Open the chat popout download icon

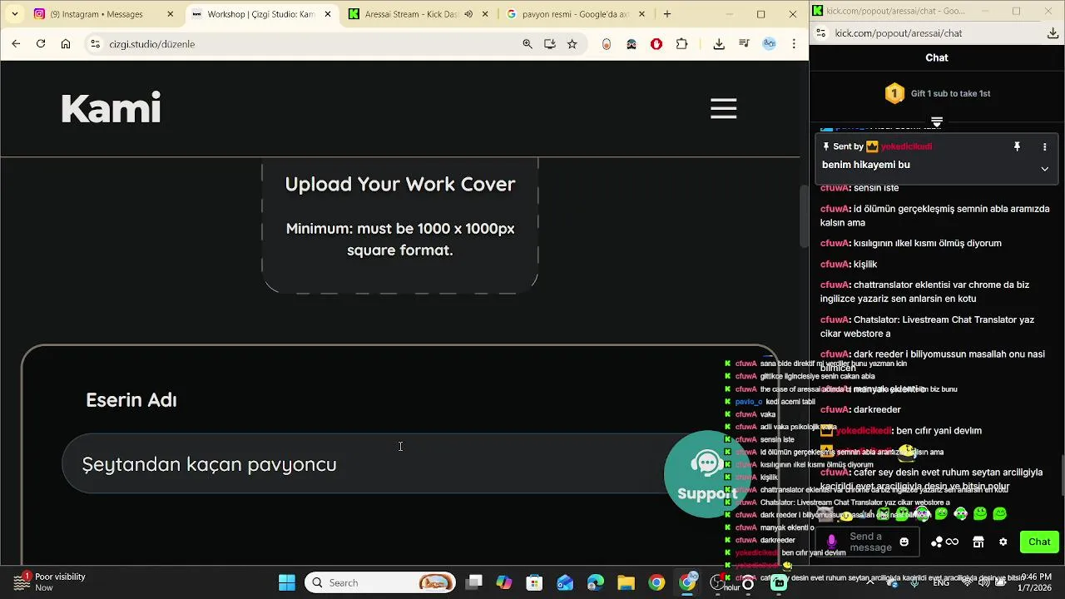(1053, 33)
